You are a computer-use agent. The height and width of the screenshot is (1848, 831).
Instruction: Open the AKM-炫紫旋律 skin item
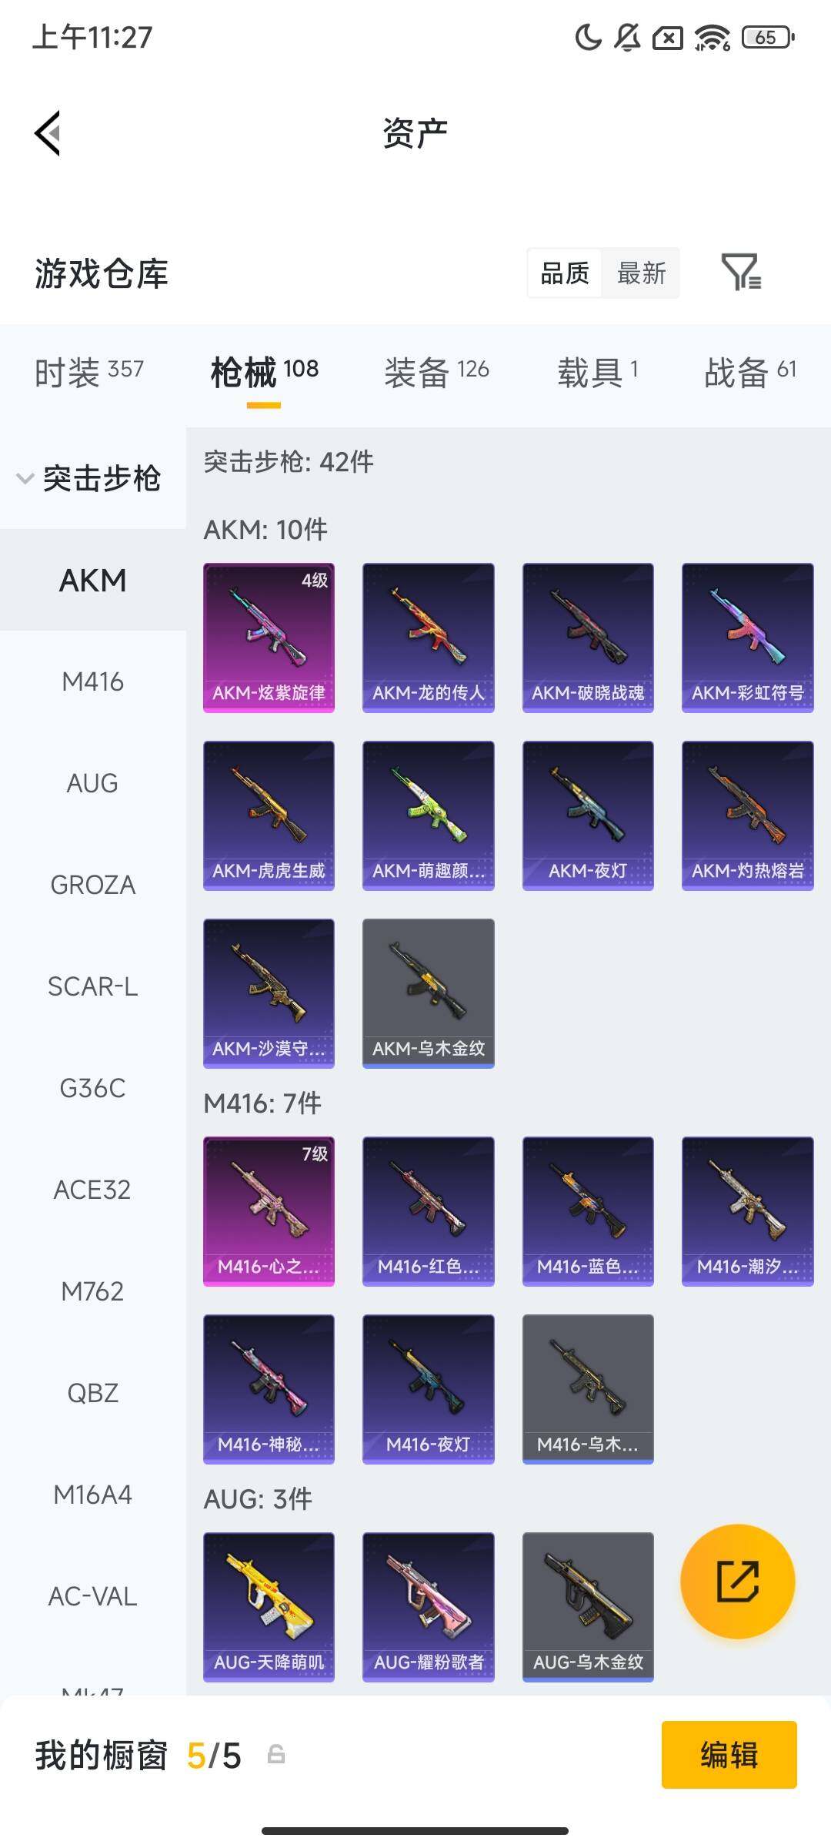point(269,638)
